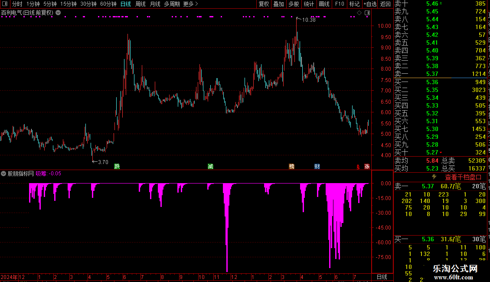
Task: Open the 股朋指标网 indicator dropdown
Action: pos(3,174)
